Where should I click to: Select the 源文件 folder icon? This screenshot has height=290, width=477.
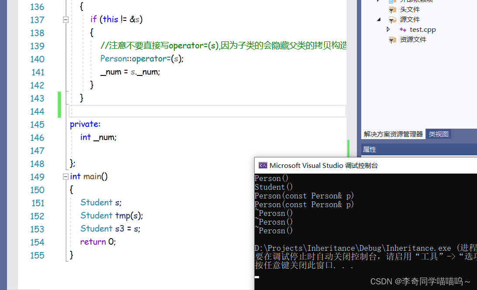[x=392, y=20]
